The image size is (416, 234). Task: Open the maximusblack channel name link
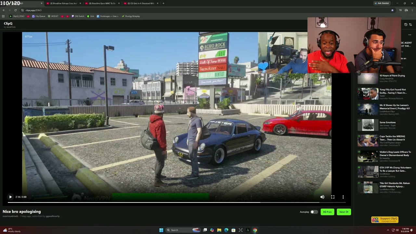[10, 216]
